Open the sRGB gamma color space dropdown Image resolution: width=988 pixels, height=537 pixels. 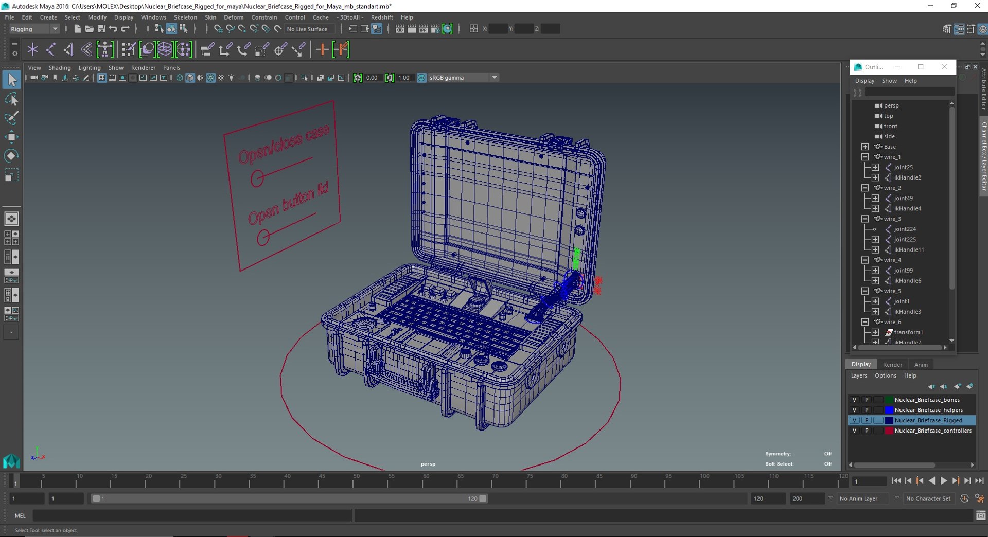click(463, 78)
